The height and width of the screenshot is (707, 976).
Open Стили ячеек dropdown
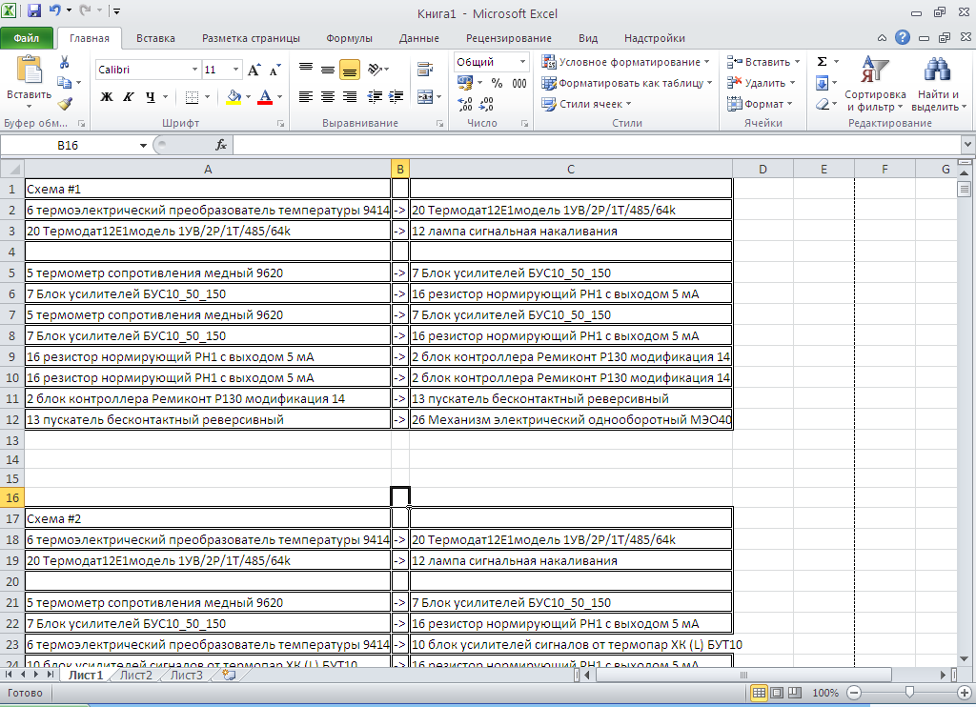point(586,104)
